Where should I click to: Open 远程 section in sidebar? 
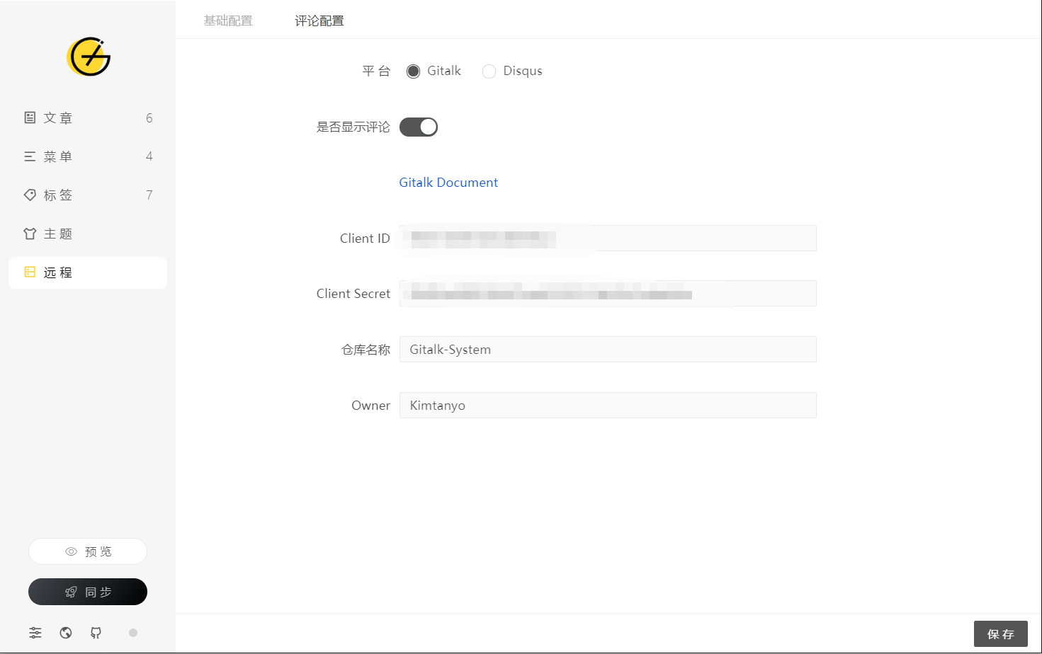coord(88,272)
